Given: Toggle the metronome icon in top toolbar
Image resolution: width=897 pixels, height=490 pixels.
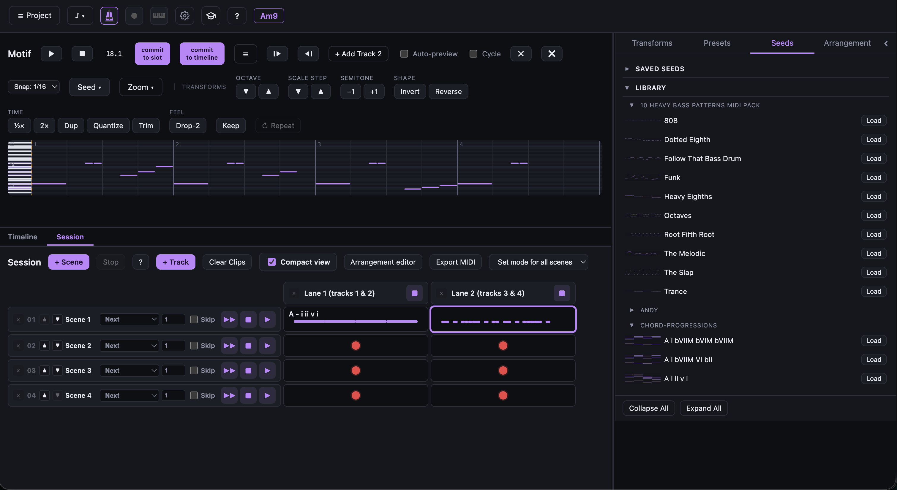Looking at the screenshot, I should [109, 16].
